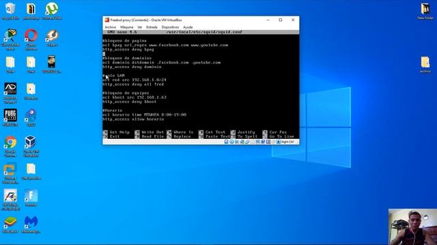Image resolution: width=437 pixels, height=245 pixels.
Task: Select the Opera browser desktop shortcut
Action: click(x=31, y=39)
